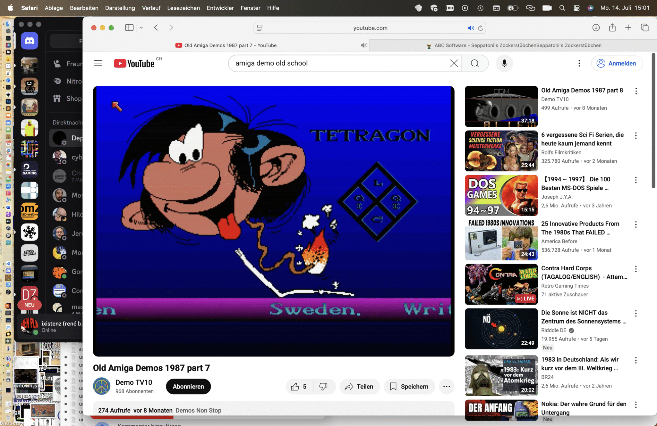Open options for Old Amiga Demos part 8
Screen dimensions: 657x426
coord(636,91)
